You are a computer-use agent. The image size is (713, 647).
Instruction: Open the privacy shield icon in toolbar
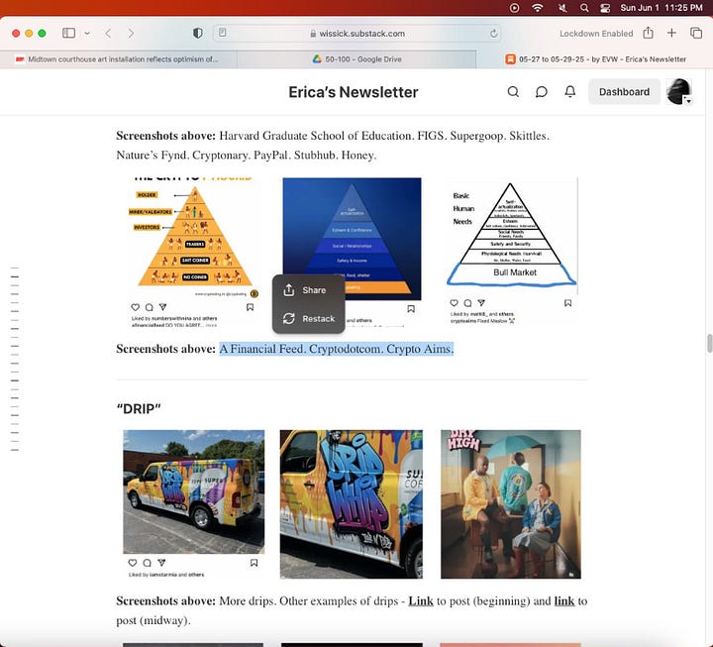click(197, 34)
